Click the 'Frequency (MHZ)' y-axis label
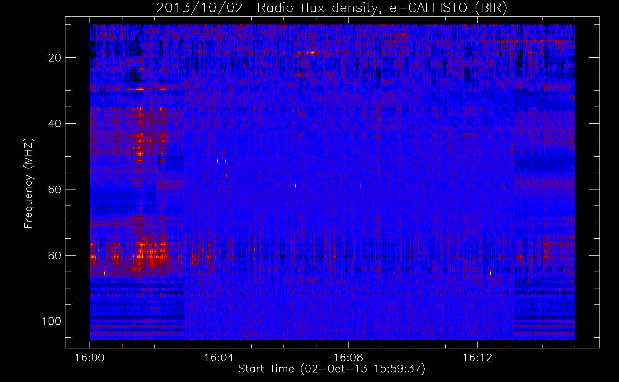 coord(29,183)
